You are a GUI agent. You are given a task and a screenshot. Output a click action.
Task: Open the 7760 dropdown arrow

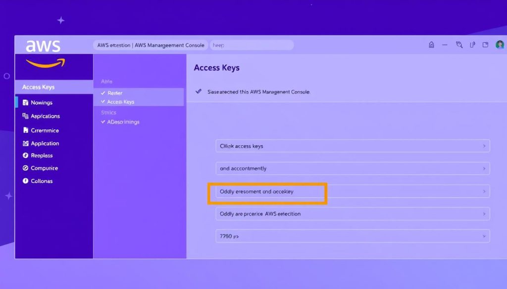pos(484,236)
